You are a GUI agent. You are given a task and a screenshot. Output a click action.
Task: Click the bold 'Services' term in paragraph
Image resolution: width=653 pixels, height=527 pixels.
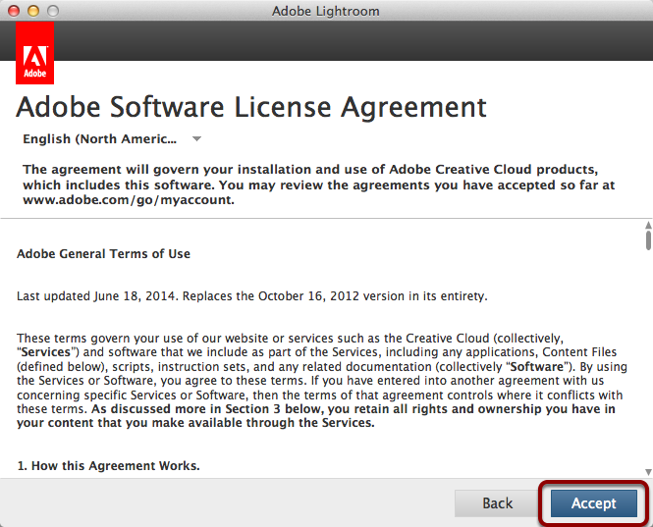pyautogui.click(x=46, y=352)
